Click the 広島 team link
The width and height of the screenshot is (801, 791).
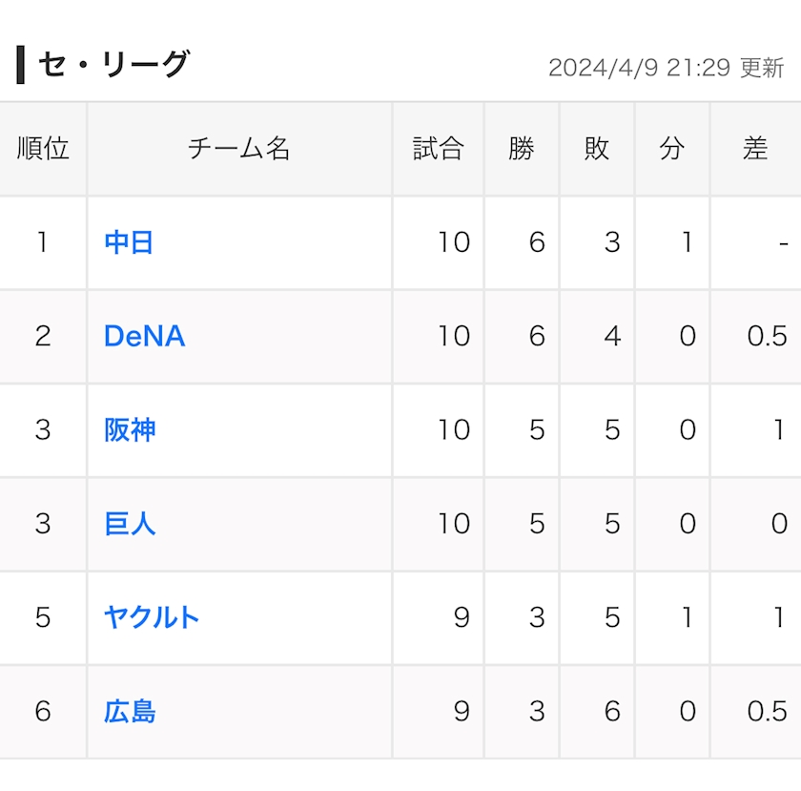tap(130, 711)
